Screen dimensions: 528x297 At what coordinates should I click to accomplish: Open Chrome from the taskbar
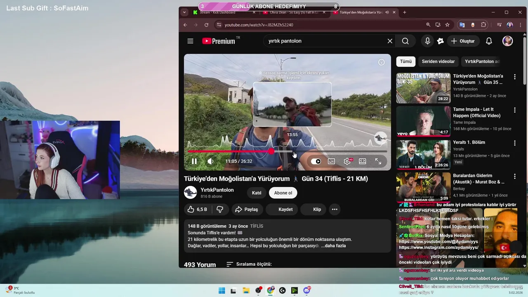point(270,290)
